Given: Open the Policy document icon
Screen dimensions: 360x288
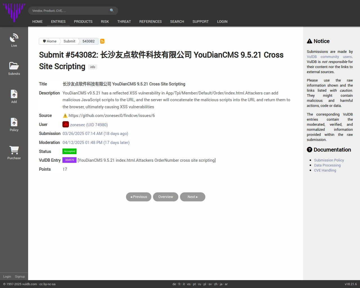Looking at the screenshot, I should tap(14, 122).
